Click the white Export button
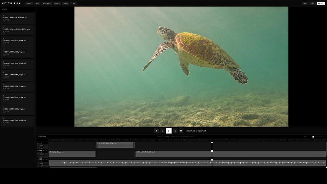 click(x=320, y=3)
